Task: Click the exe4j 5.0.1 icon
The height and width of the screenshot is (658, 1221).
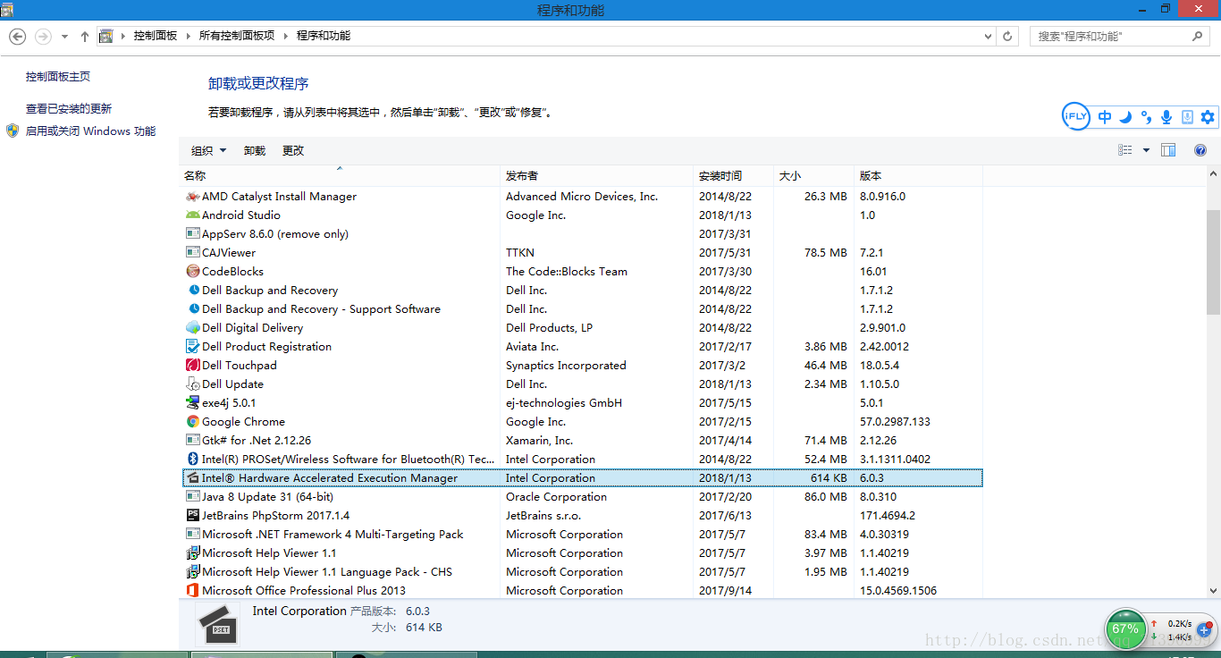Action: pyautogui.click(x=192, y=403)
